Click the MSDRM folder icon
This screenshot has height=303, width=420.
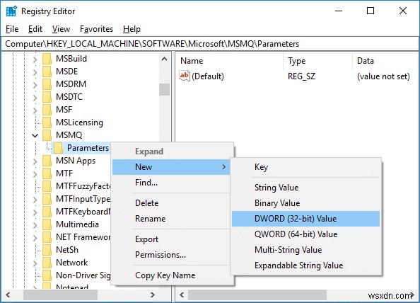[x=47, y=84]
